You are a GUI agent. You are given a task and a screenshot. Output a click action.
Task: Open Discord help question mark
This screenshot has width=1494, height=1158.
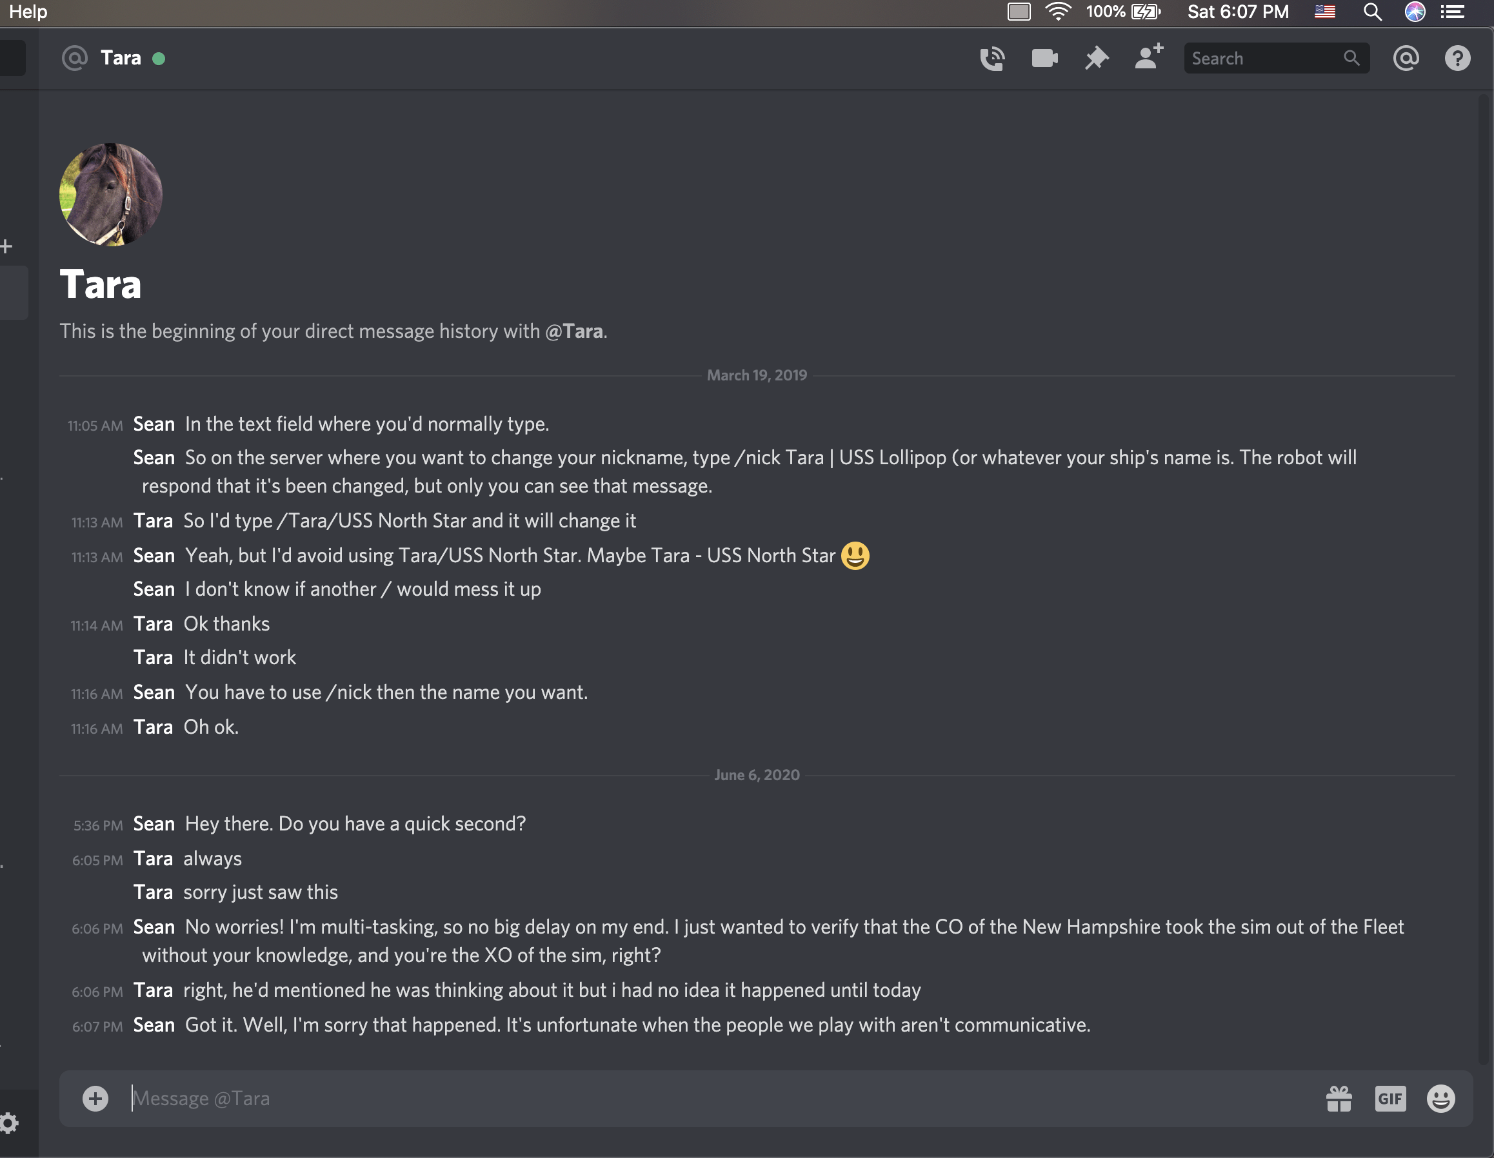point(1458,59)
